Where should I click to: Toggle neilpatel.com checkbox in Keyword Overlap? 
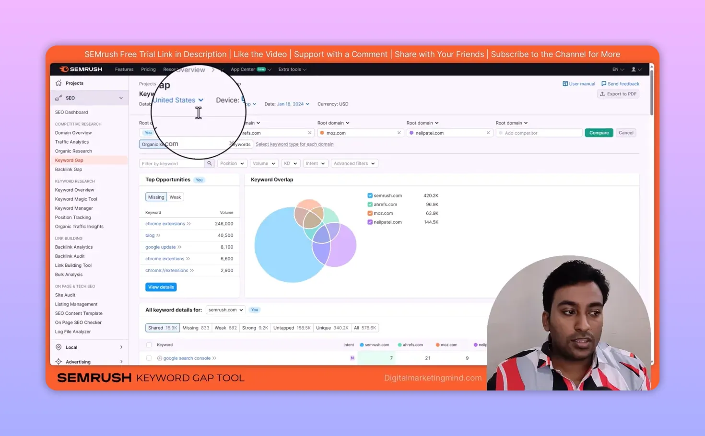click(x=370, y=222)
